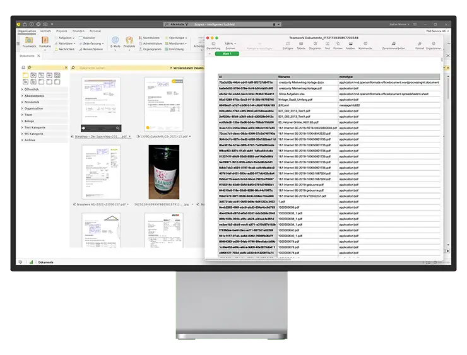Viewport: 467px width, 355px height.
Task: Open the Broadwire AG pdf thumbnail
Action: [x=101, y=172]
